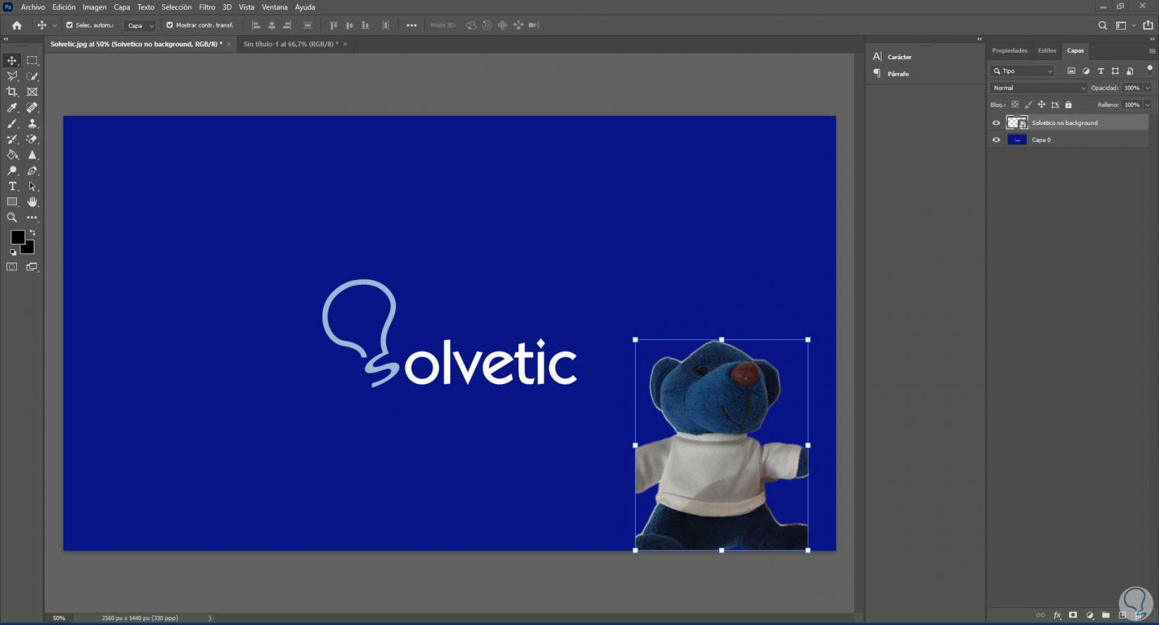Viewport: 1159px width, 625px height.
Task: Select the Eraser tool
Action: 32,139
